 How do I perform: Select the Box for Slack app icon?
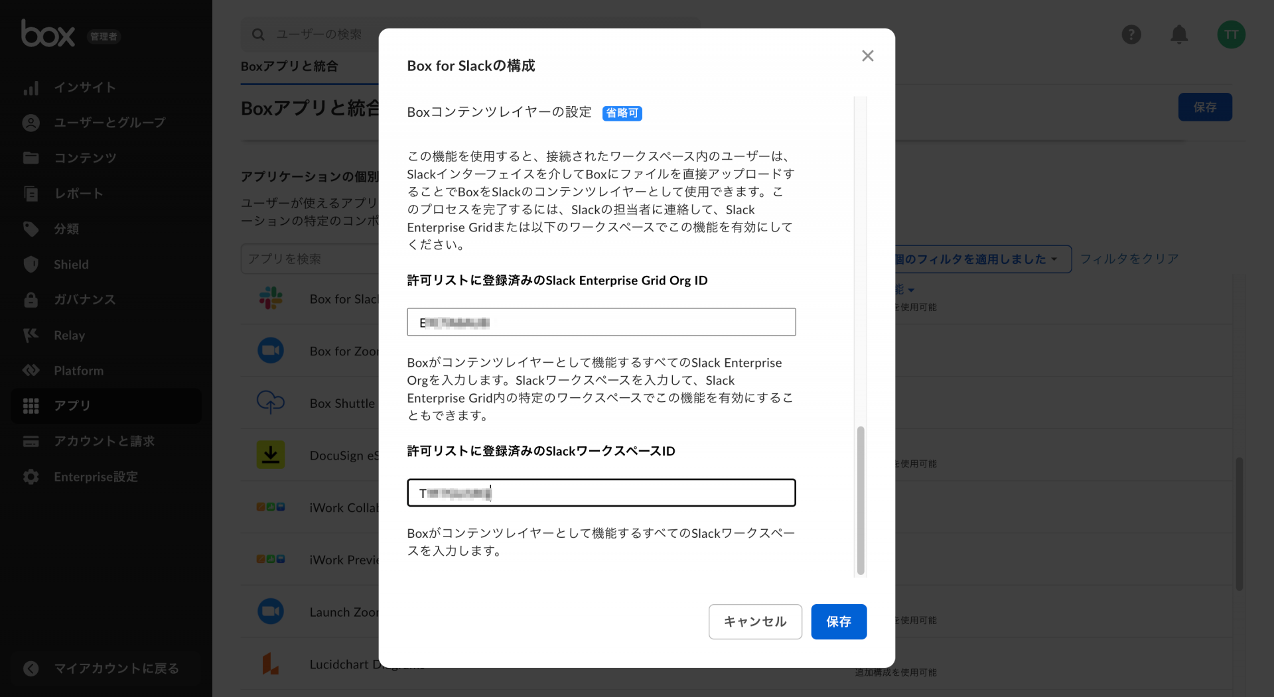(x=271, y=298)
